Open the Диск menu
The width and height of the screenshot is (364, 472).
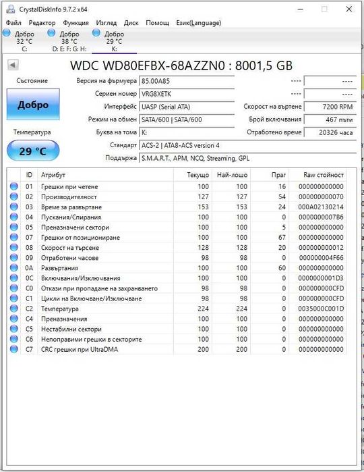(131, 22)
